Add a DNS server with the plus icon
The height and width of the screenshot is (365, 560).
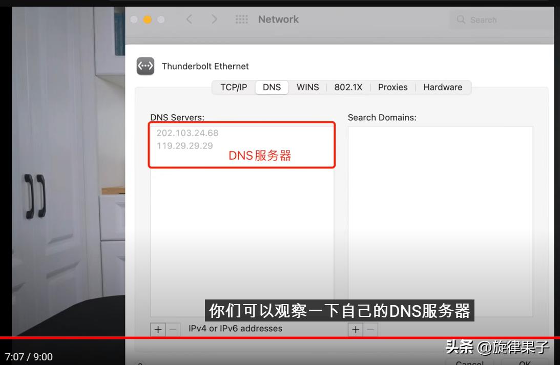(158, 329)
